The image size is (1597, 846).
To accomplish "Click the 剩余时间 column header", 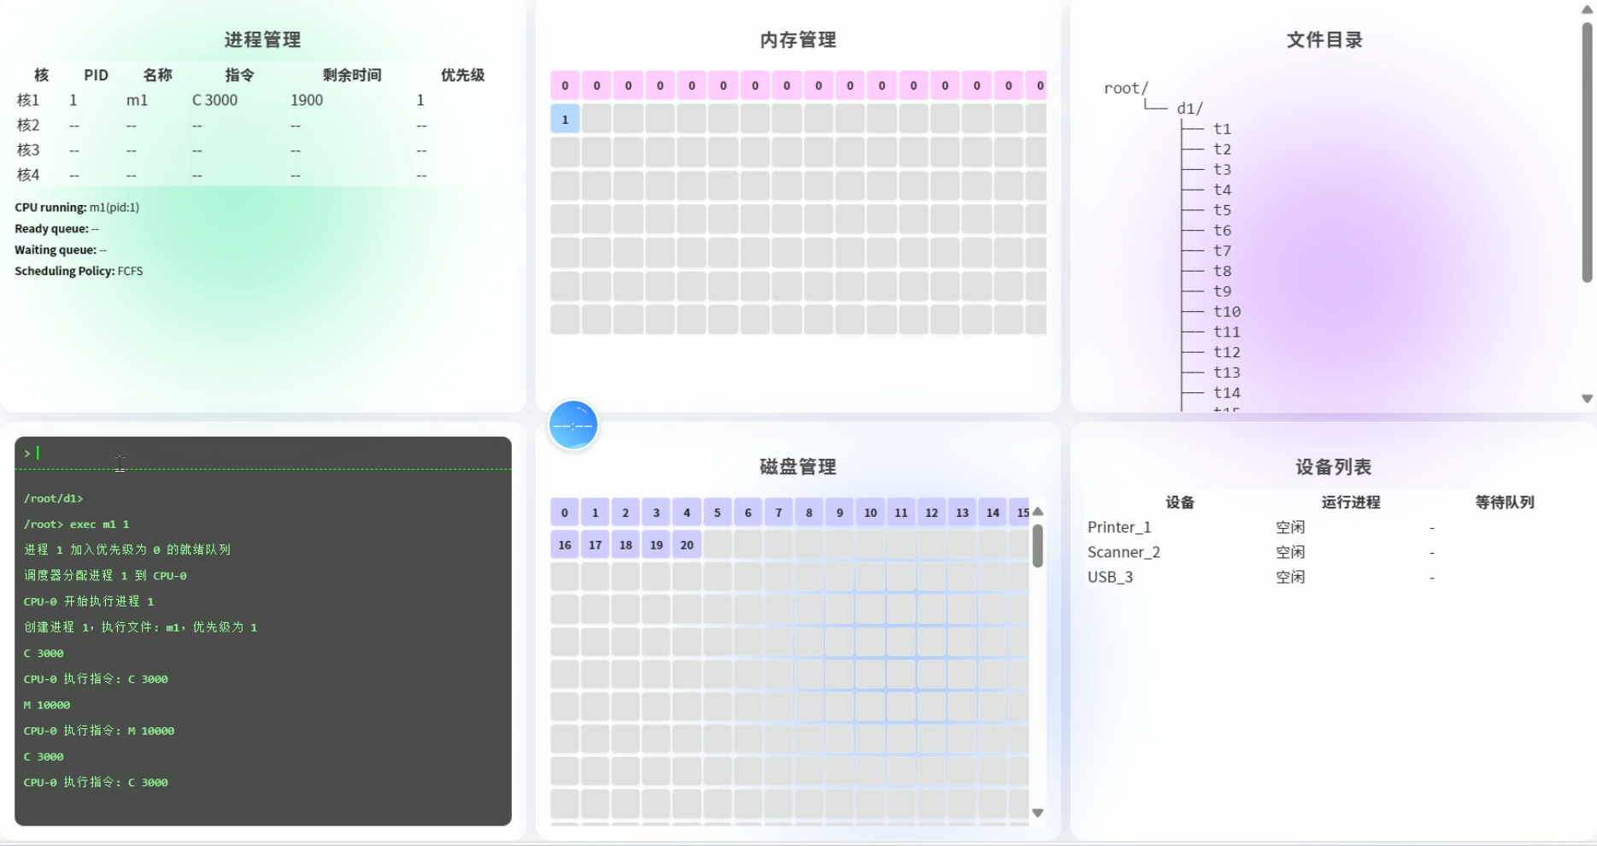I will [352, 75].
